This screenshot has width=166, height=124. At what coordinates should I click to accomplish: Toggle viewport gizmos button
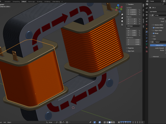(94, 122)
